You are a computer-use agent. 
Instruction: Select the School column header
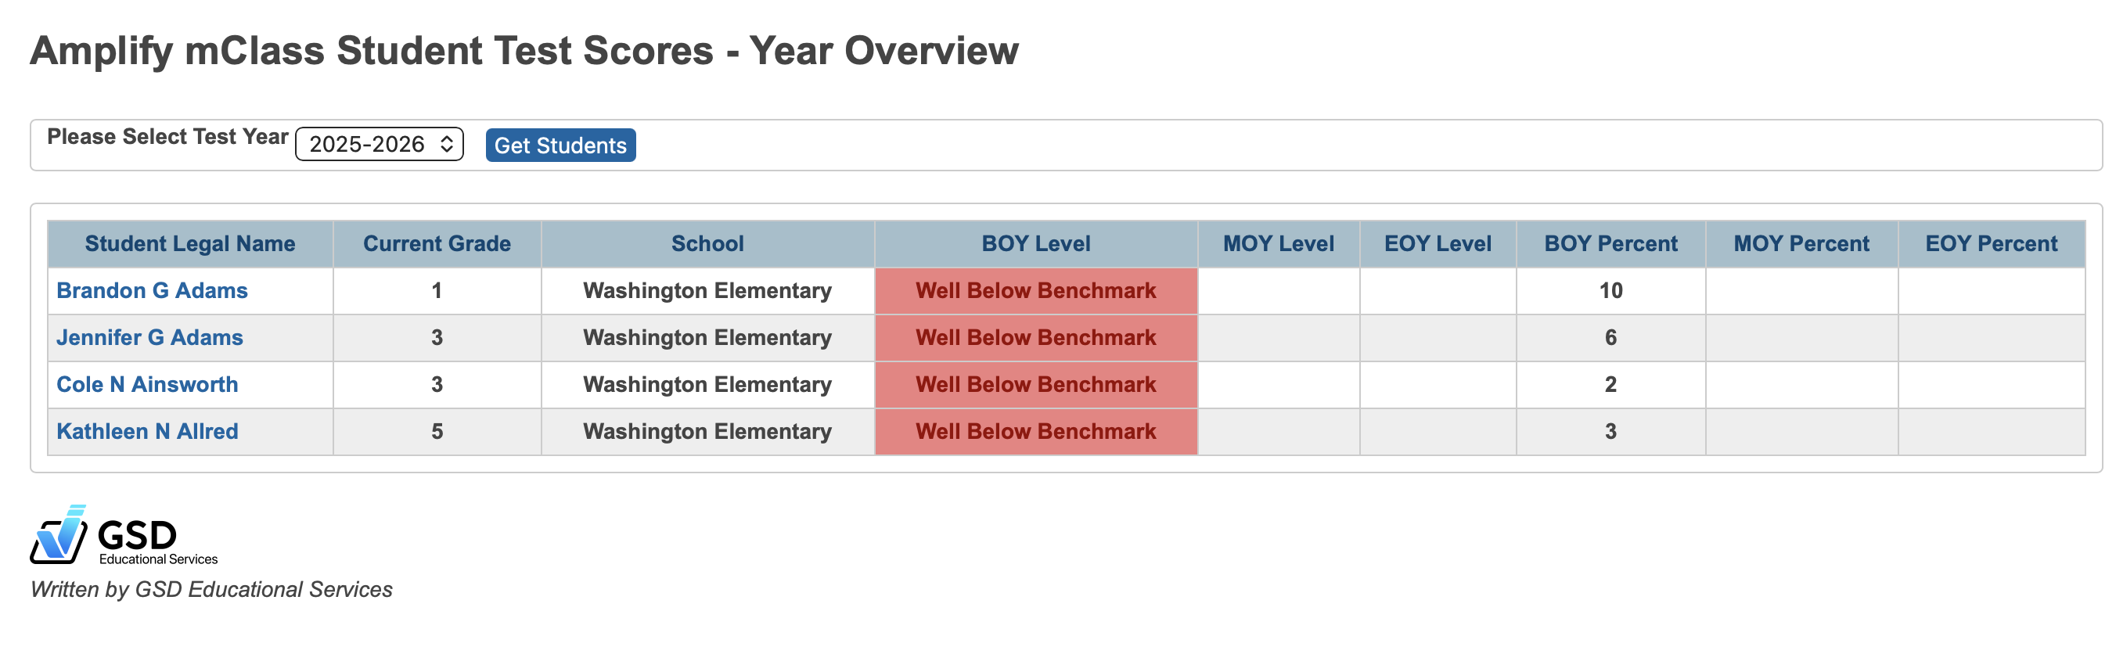[x=707, y=243]
